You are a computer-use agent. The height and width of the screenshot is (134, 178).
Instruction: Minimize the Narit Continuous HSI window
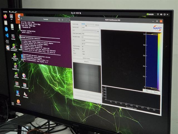(153, 21)
